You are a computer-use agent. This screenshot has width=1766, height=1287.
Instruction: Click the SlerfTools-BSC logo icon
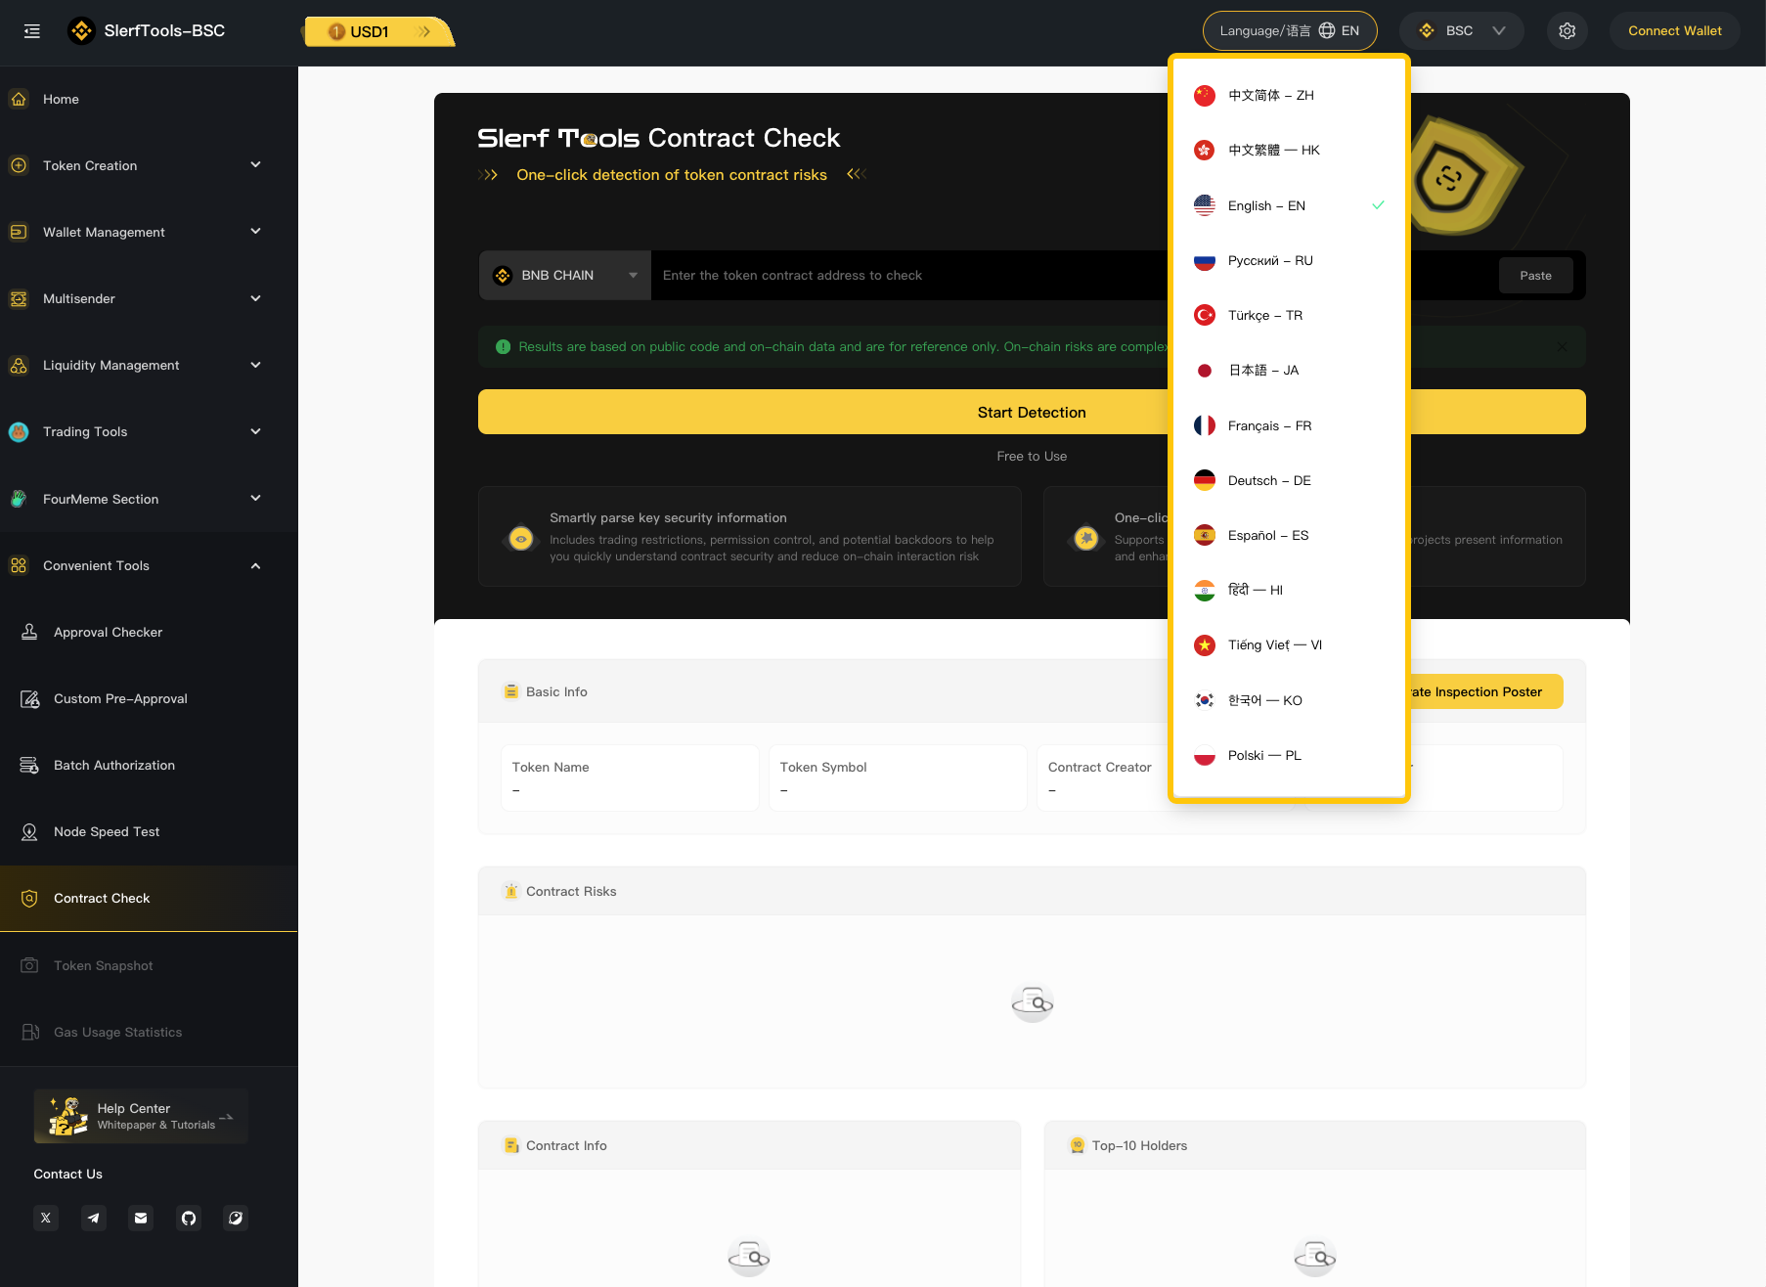[x=81, y=31]
